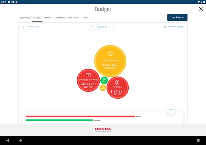Close the Budget screen with X
The image size is (206, 145).
pyautogui.click(x=201, y=9)
